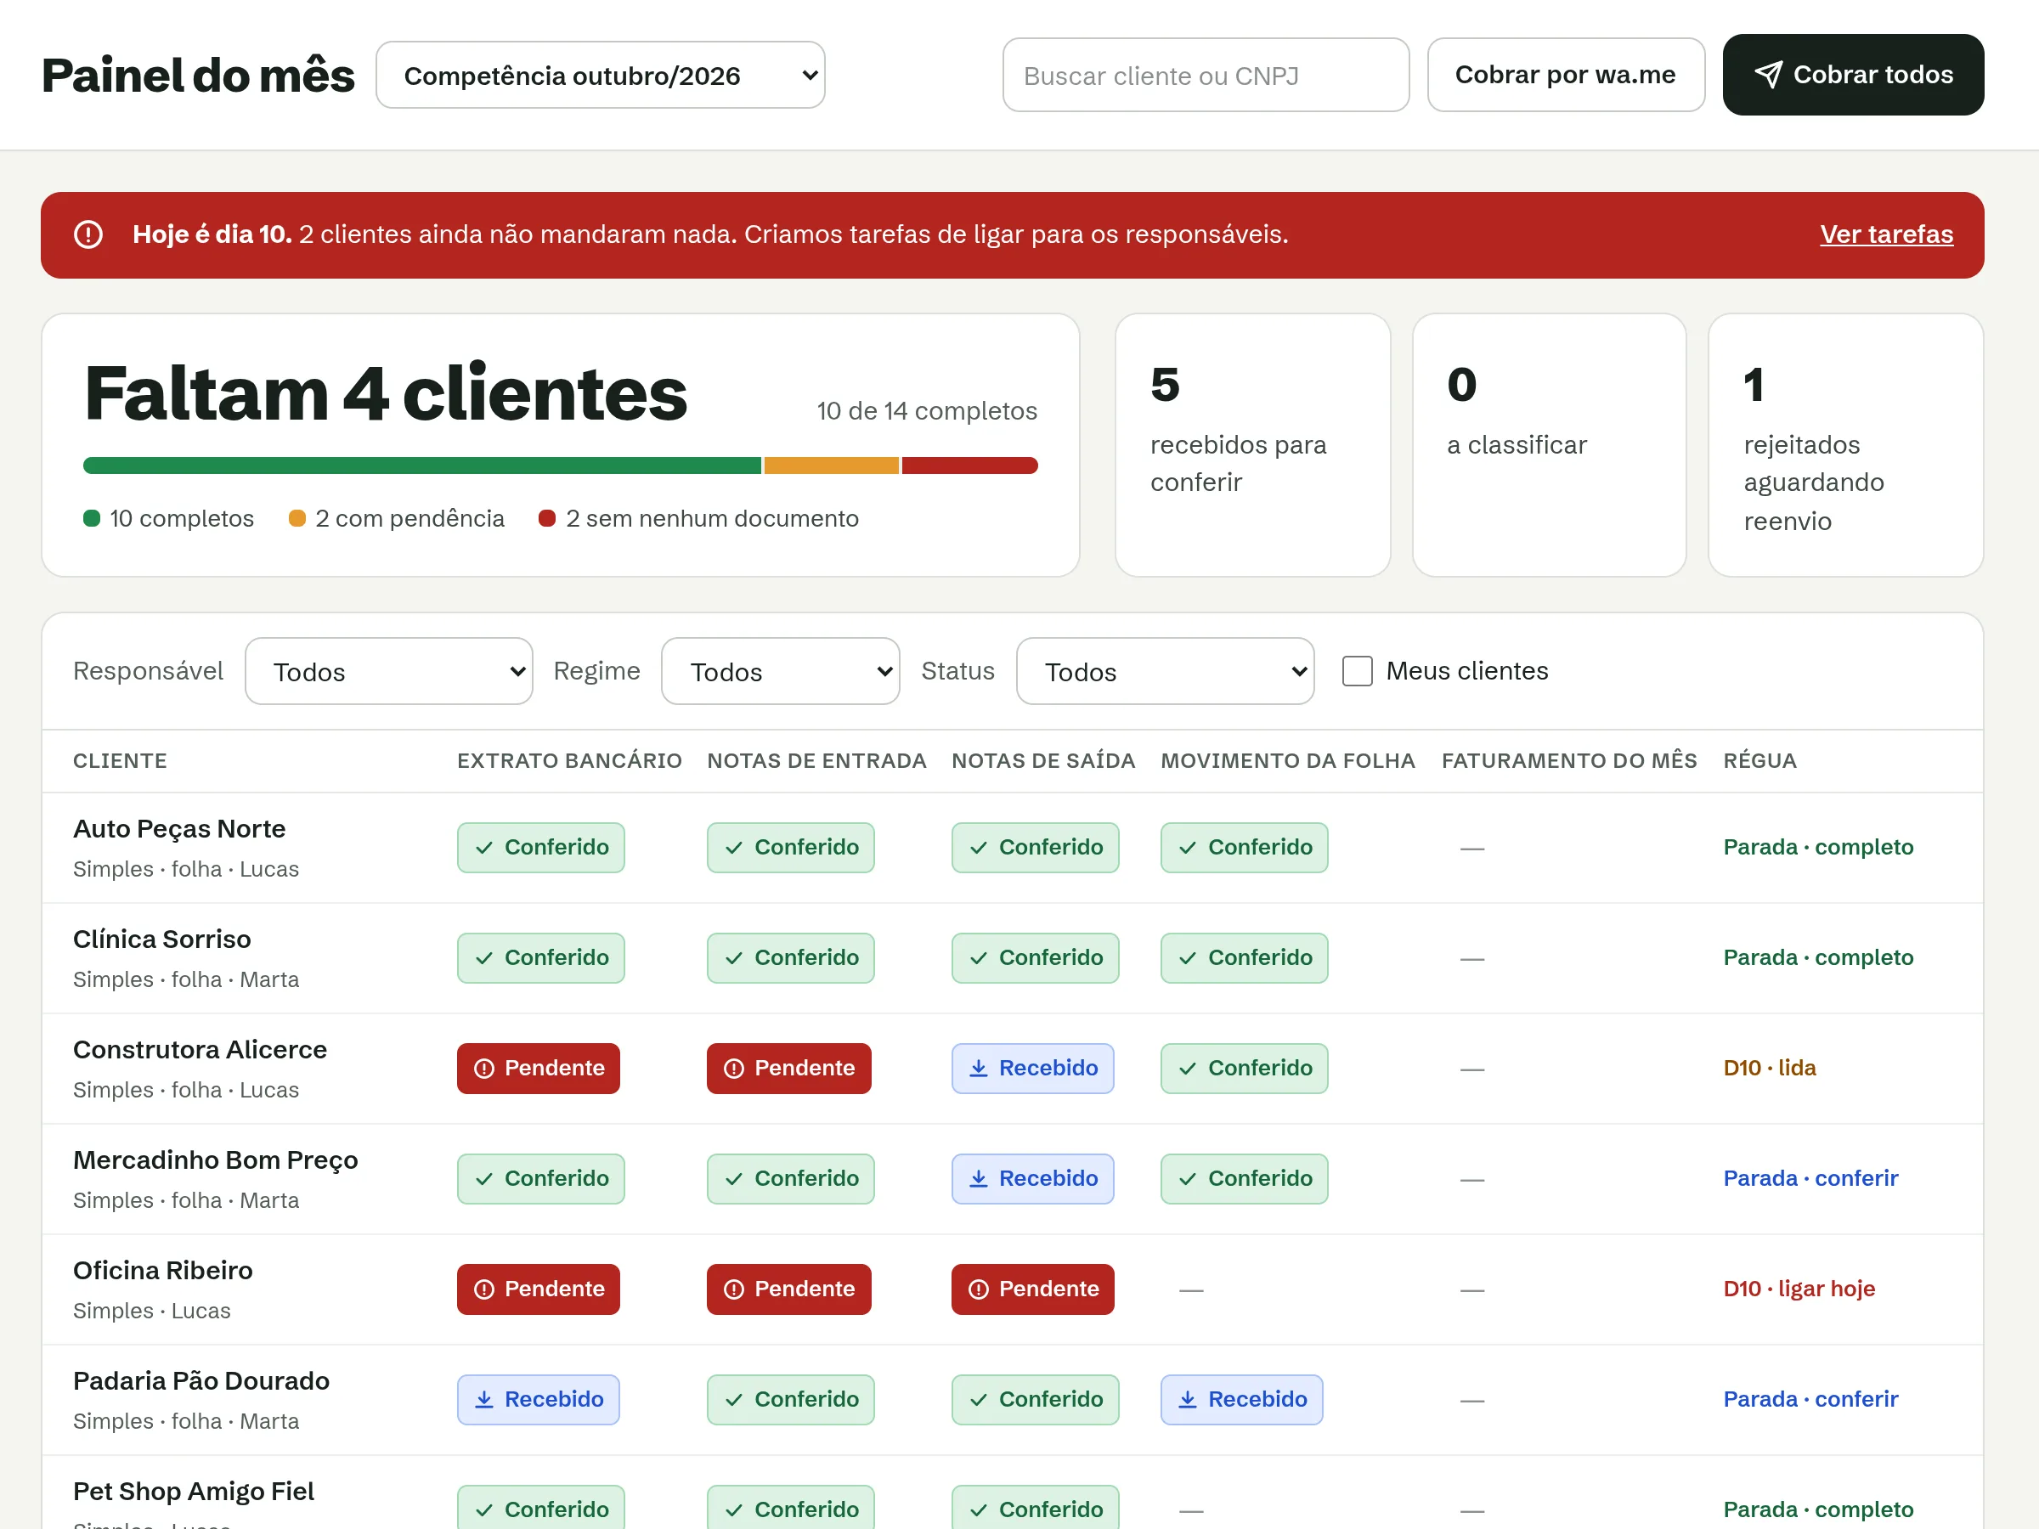
Task: Click Construtora Alicerce's Notas de Saída Recebido badge
Action: [x=1032, y=1069]
